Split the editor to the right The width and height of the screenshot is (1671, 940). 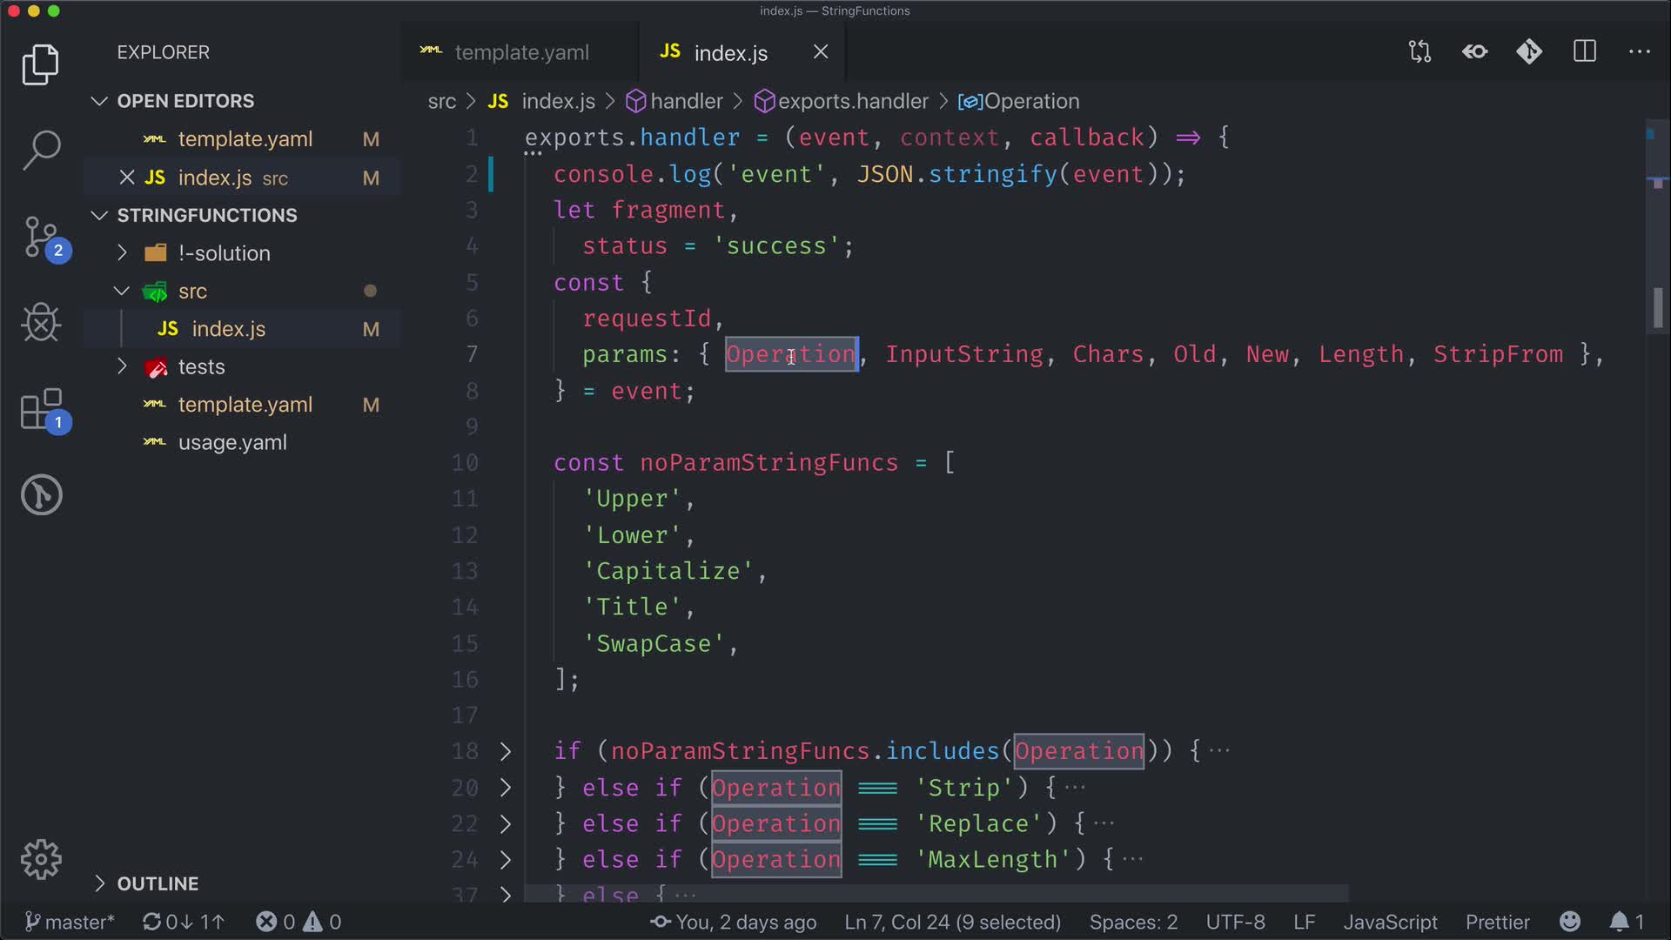tap(1585, 52)
